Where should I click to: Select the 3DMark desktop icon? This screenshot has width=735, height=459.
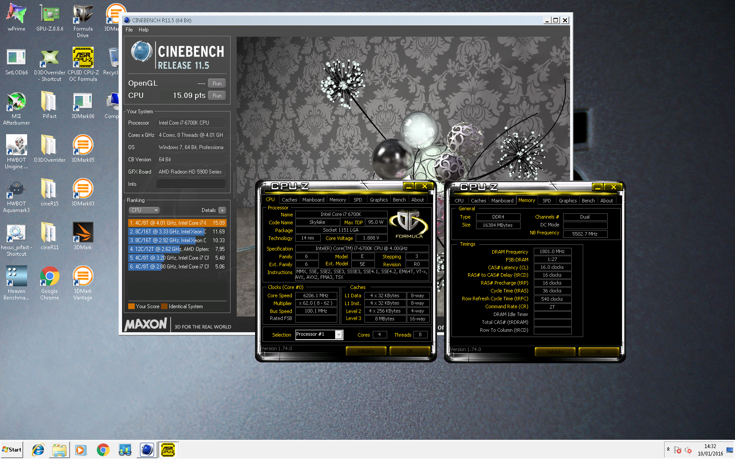click(x=83, y=236)
